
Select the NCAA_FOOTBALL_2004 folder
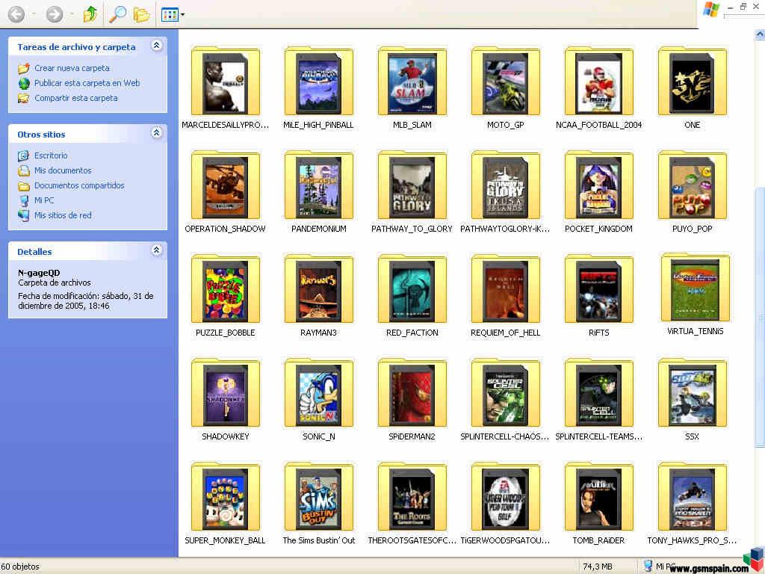pos(598,88)
